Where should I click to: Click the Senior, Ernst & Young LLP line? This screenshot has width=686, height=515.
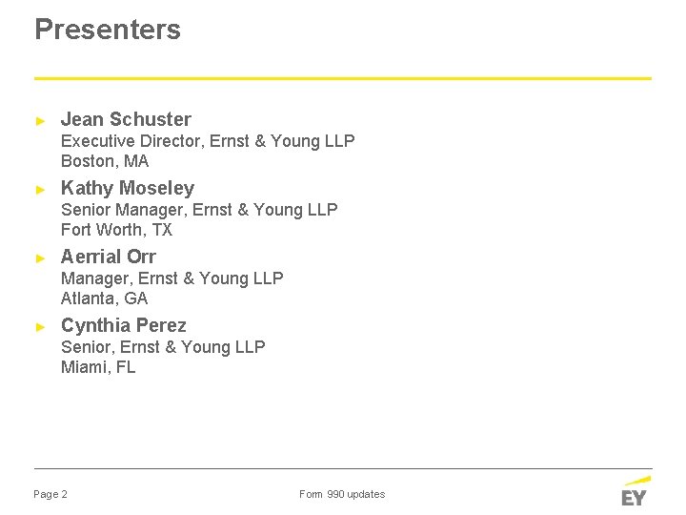pos(163,347)
